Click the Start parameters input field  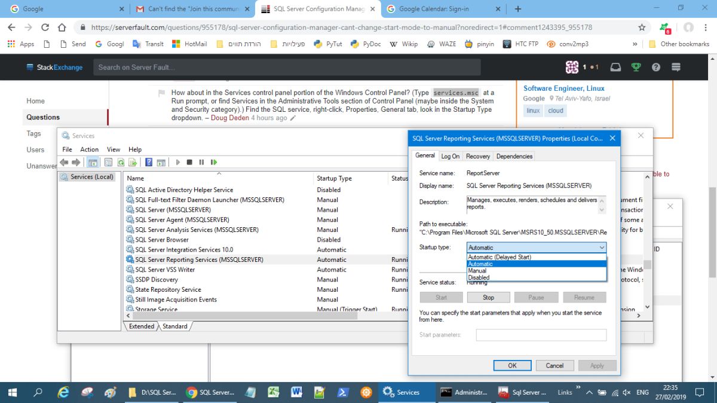pos(541,335)
